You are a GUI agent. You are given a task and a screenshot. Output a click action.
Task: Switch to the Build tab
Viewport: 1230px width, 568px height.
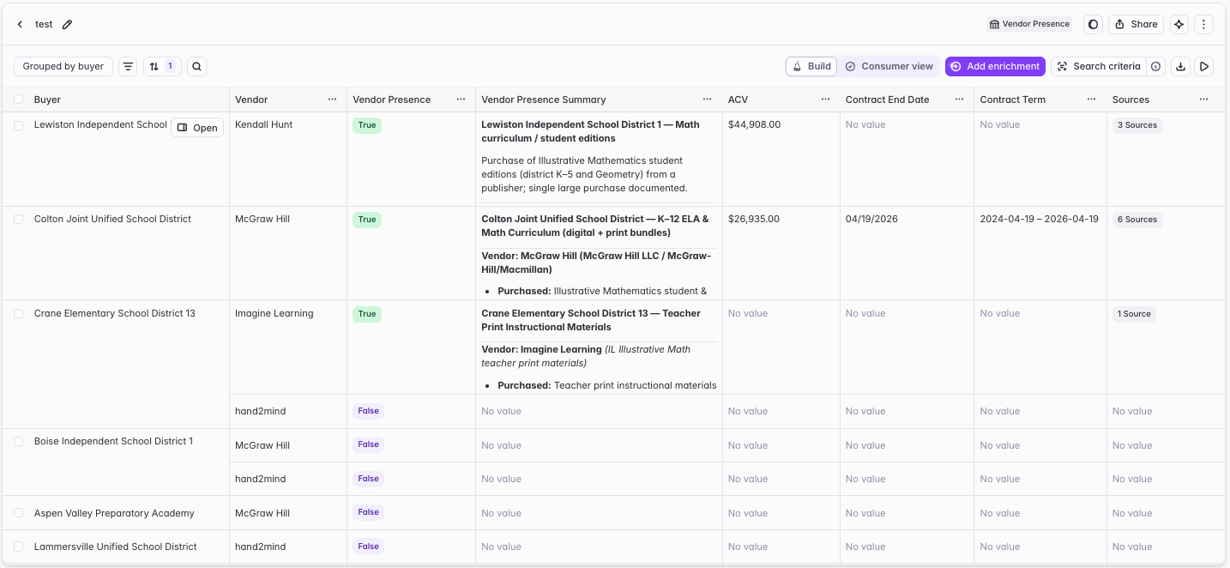click(x=811, y=66)
